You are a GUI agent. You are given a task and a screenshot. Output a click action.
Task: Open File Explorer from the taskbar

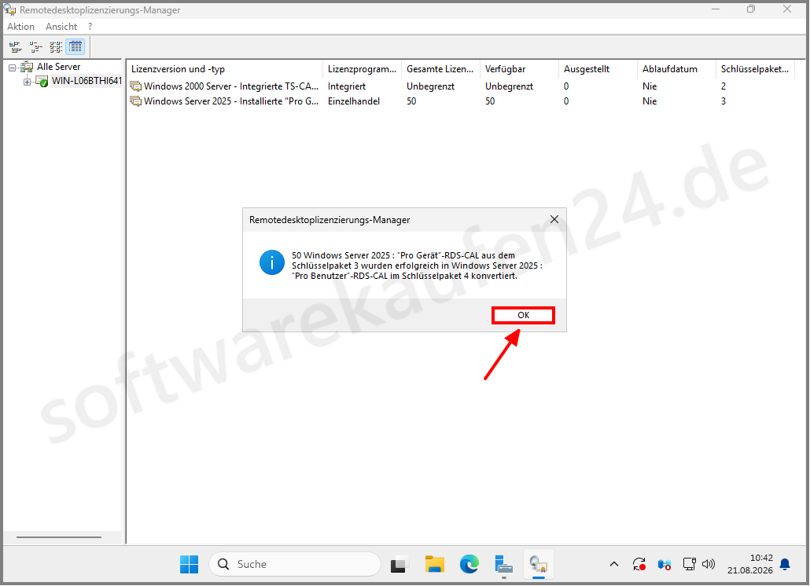[434, 564]
